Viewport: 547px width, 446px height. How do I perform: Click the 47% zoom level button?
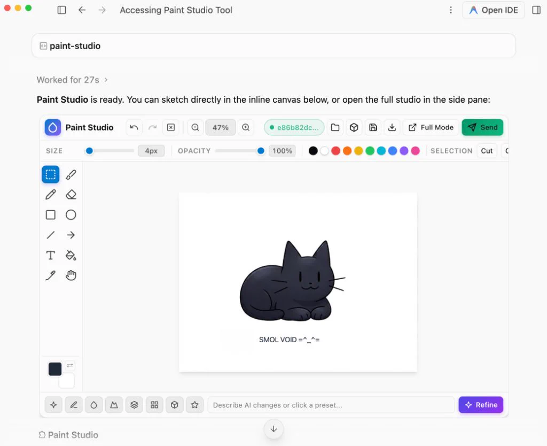click(x=221, y=127)
